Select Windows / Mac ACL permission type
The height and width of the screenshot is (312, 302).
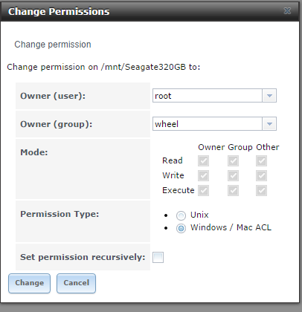click(181, 228)
